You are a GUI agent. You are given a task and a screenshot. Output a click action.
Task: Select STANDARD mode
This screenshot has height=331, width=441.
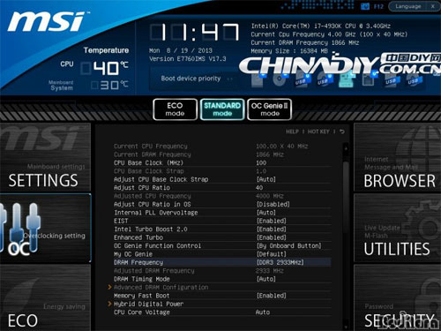coord(222,109)
